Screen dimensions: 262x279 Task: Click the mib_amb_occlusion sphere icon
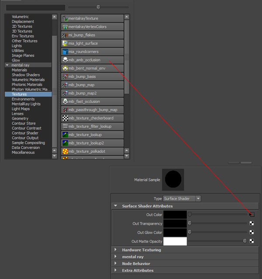(65, 60)
